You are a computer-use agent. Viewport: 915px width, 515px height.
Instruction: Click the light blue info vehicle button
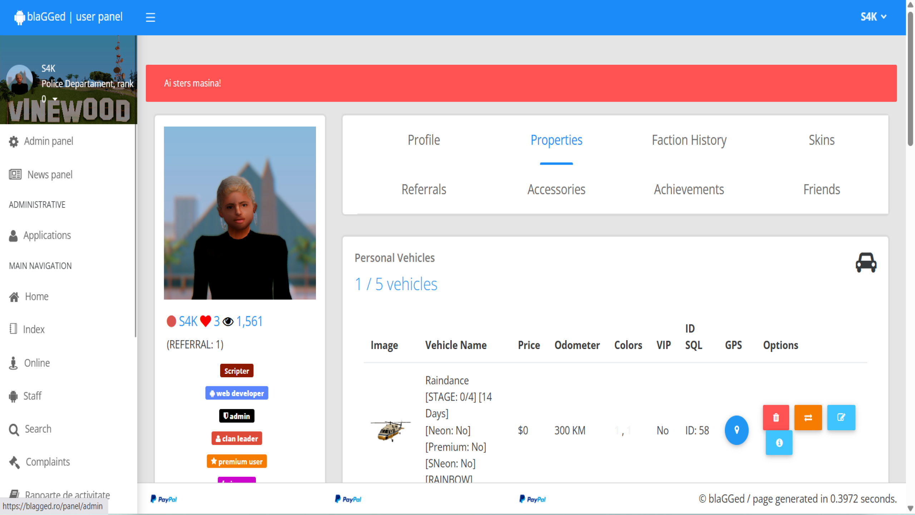coord(779,443)
